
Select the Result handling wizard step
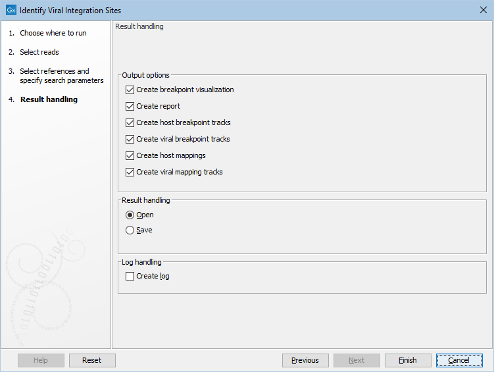point(49,99)
